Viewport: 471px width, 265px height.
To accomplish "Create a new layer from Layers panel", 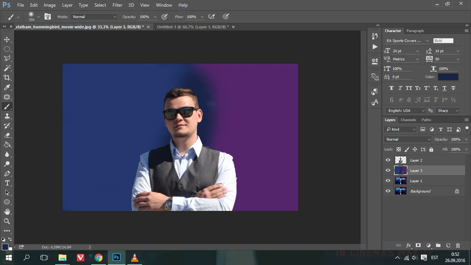I will pos(448,245).
